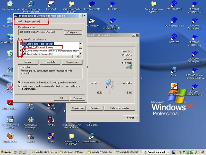Open Lixeira recycle bin icon
Screen dimensions: 206x155
click(10, 55)
